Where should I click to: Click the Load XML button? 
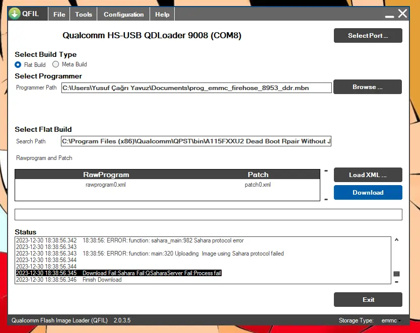pos(368,175)
